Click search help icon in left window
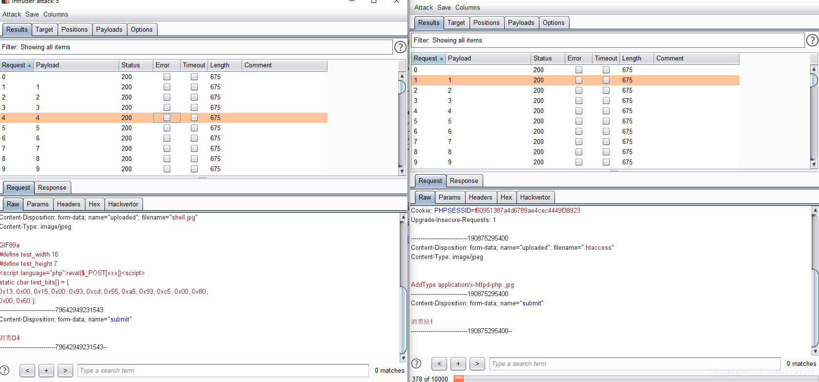 [x=5, y=370]
